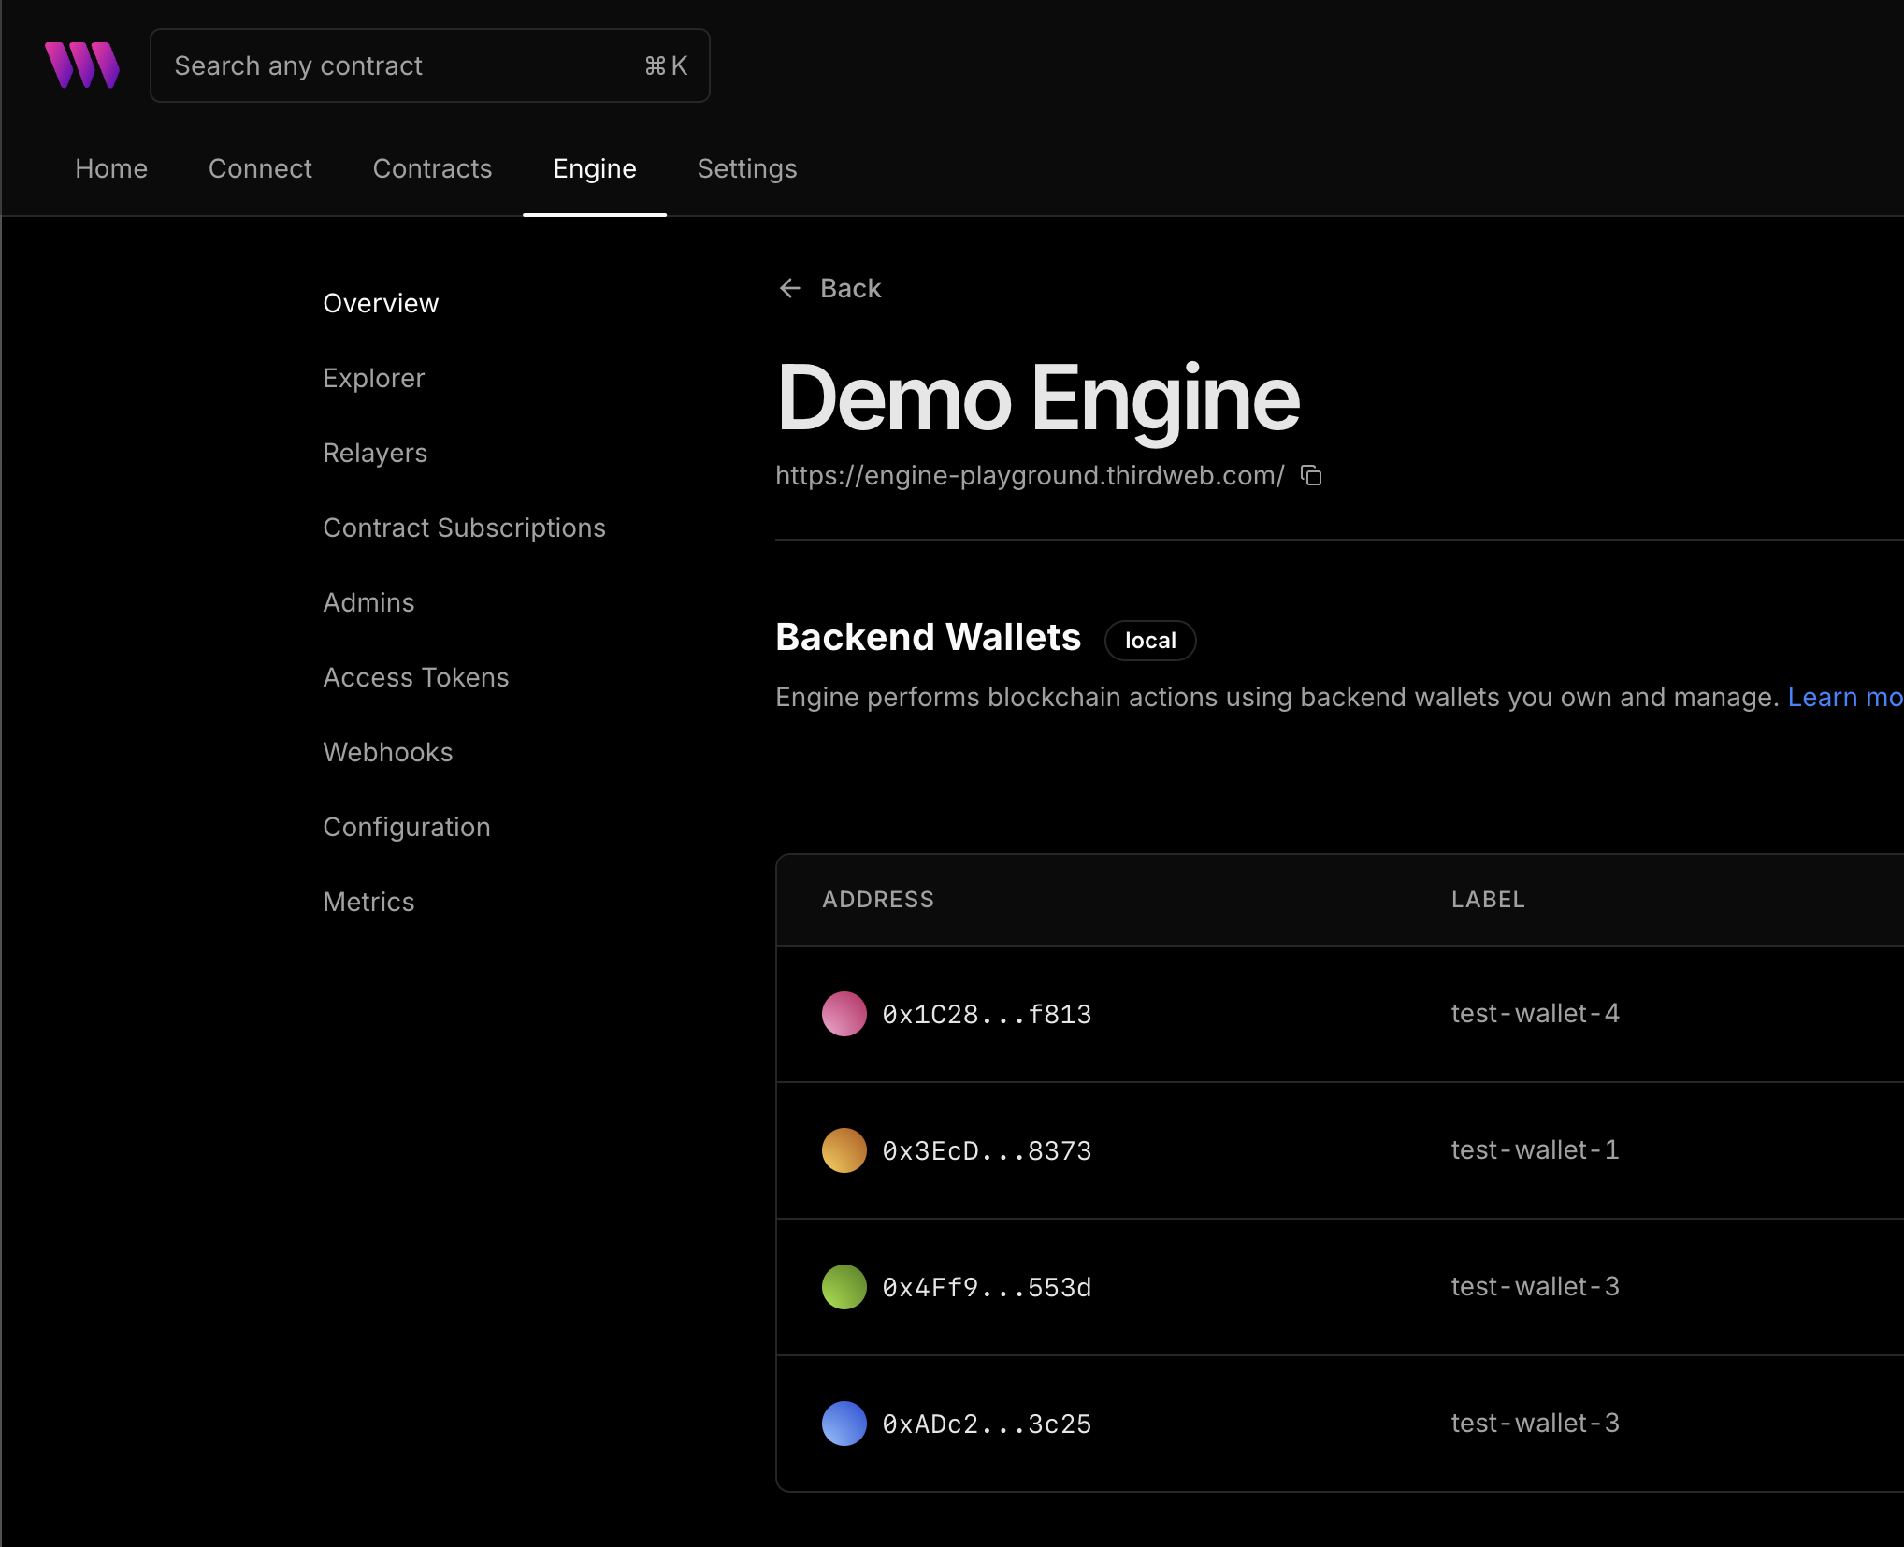Open the Learn more link
1904x1547 pixels.
tap(1844, 697)
